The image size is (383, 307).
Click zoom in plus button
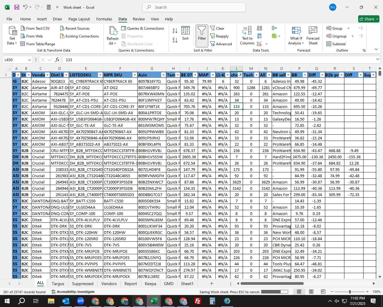pos(367,292)
